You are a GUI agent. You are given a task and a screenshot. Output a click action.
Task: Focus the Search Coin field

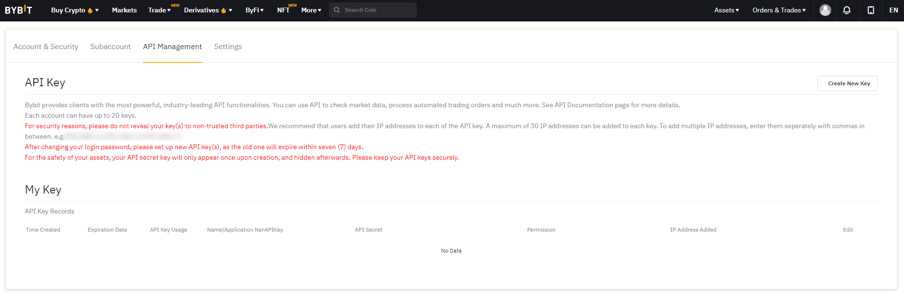point(373,10)
